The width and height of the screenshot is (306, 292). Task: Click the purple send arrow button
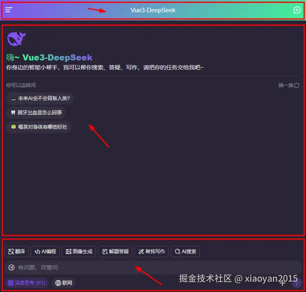click(x=297, y=283)
